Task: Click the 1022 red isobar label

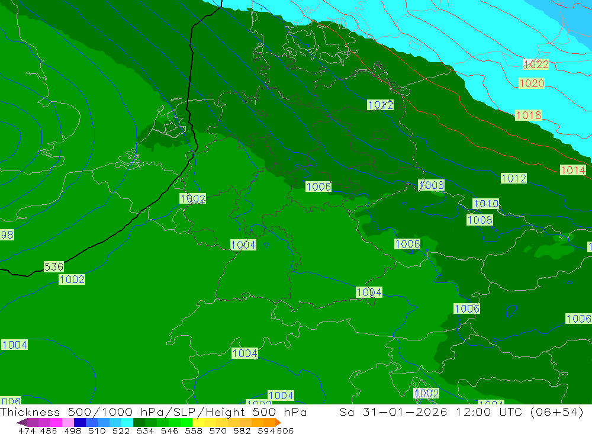Action: coord(536,64)
